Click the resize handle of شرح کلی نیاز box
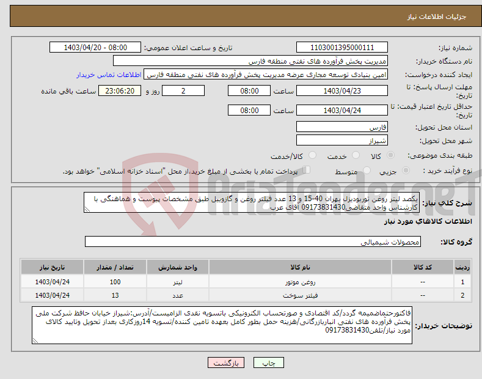Viewport: 482px width, 379px height. 87,210
